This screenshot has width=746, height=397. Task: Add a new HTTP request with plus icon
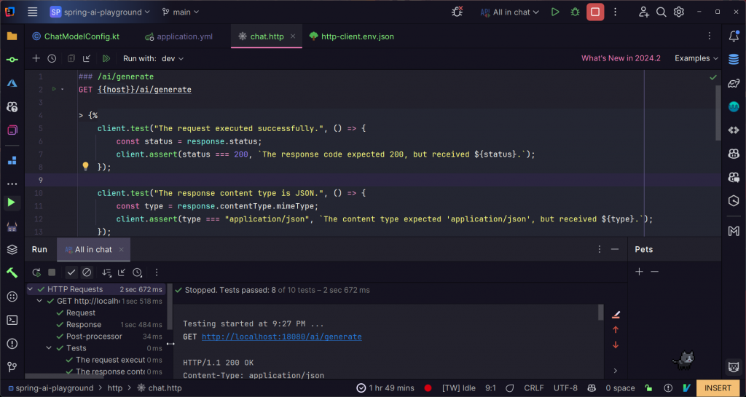[x=36, y=58]
